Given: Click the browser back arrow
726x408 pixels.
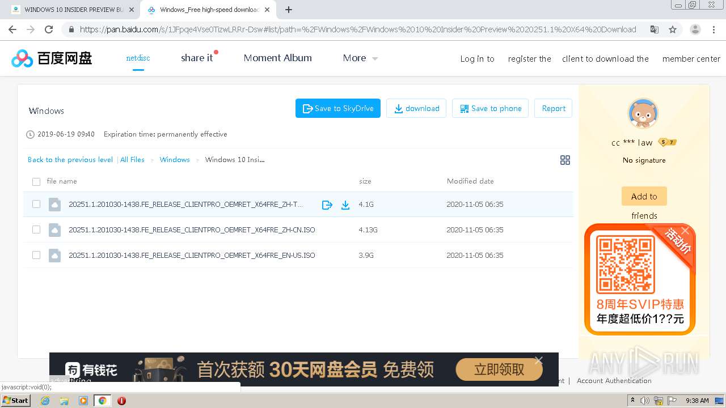Looking at the screenshot, I should (12, 29).
